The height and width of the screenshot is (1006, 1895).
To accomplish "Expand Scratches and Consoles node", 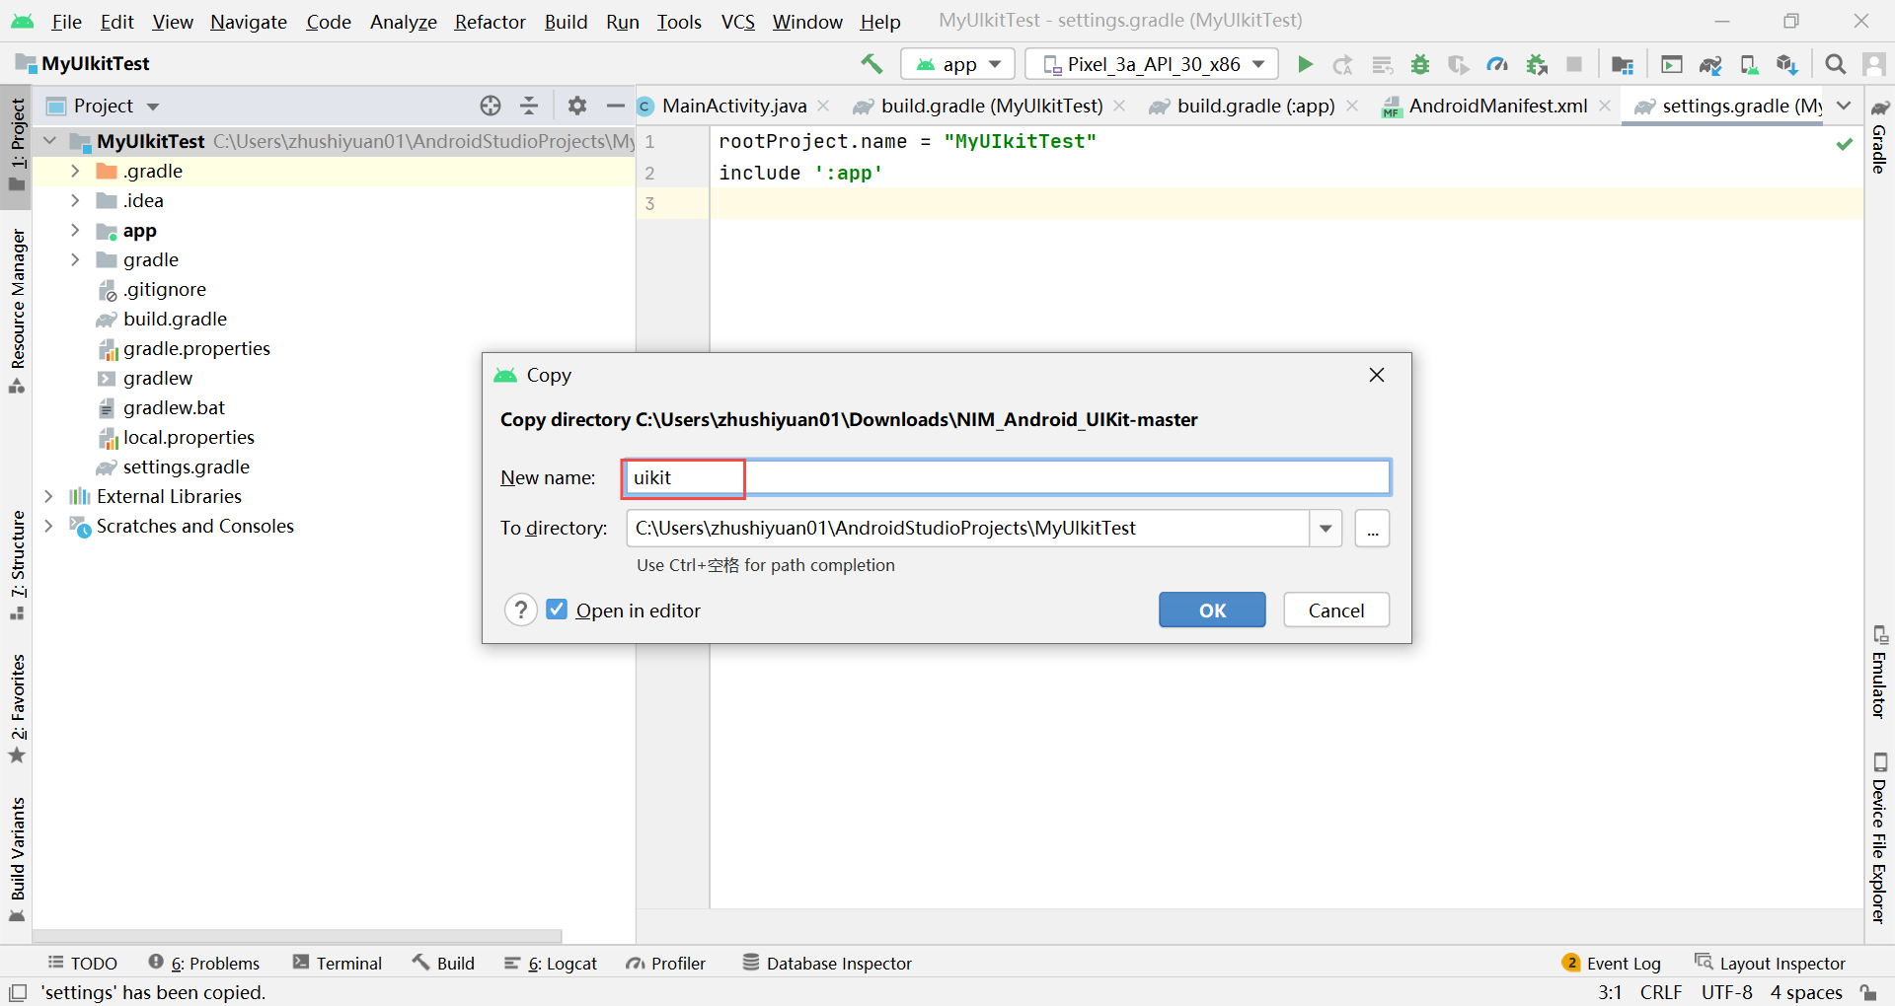I will click(x=48, y=526).
